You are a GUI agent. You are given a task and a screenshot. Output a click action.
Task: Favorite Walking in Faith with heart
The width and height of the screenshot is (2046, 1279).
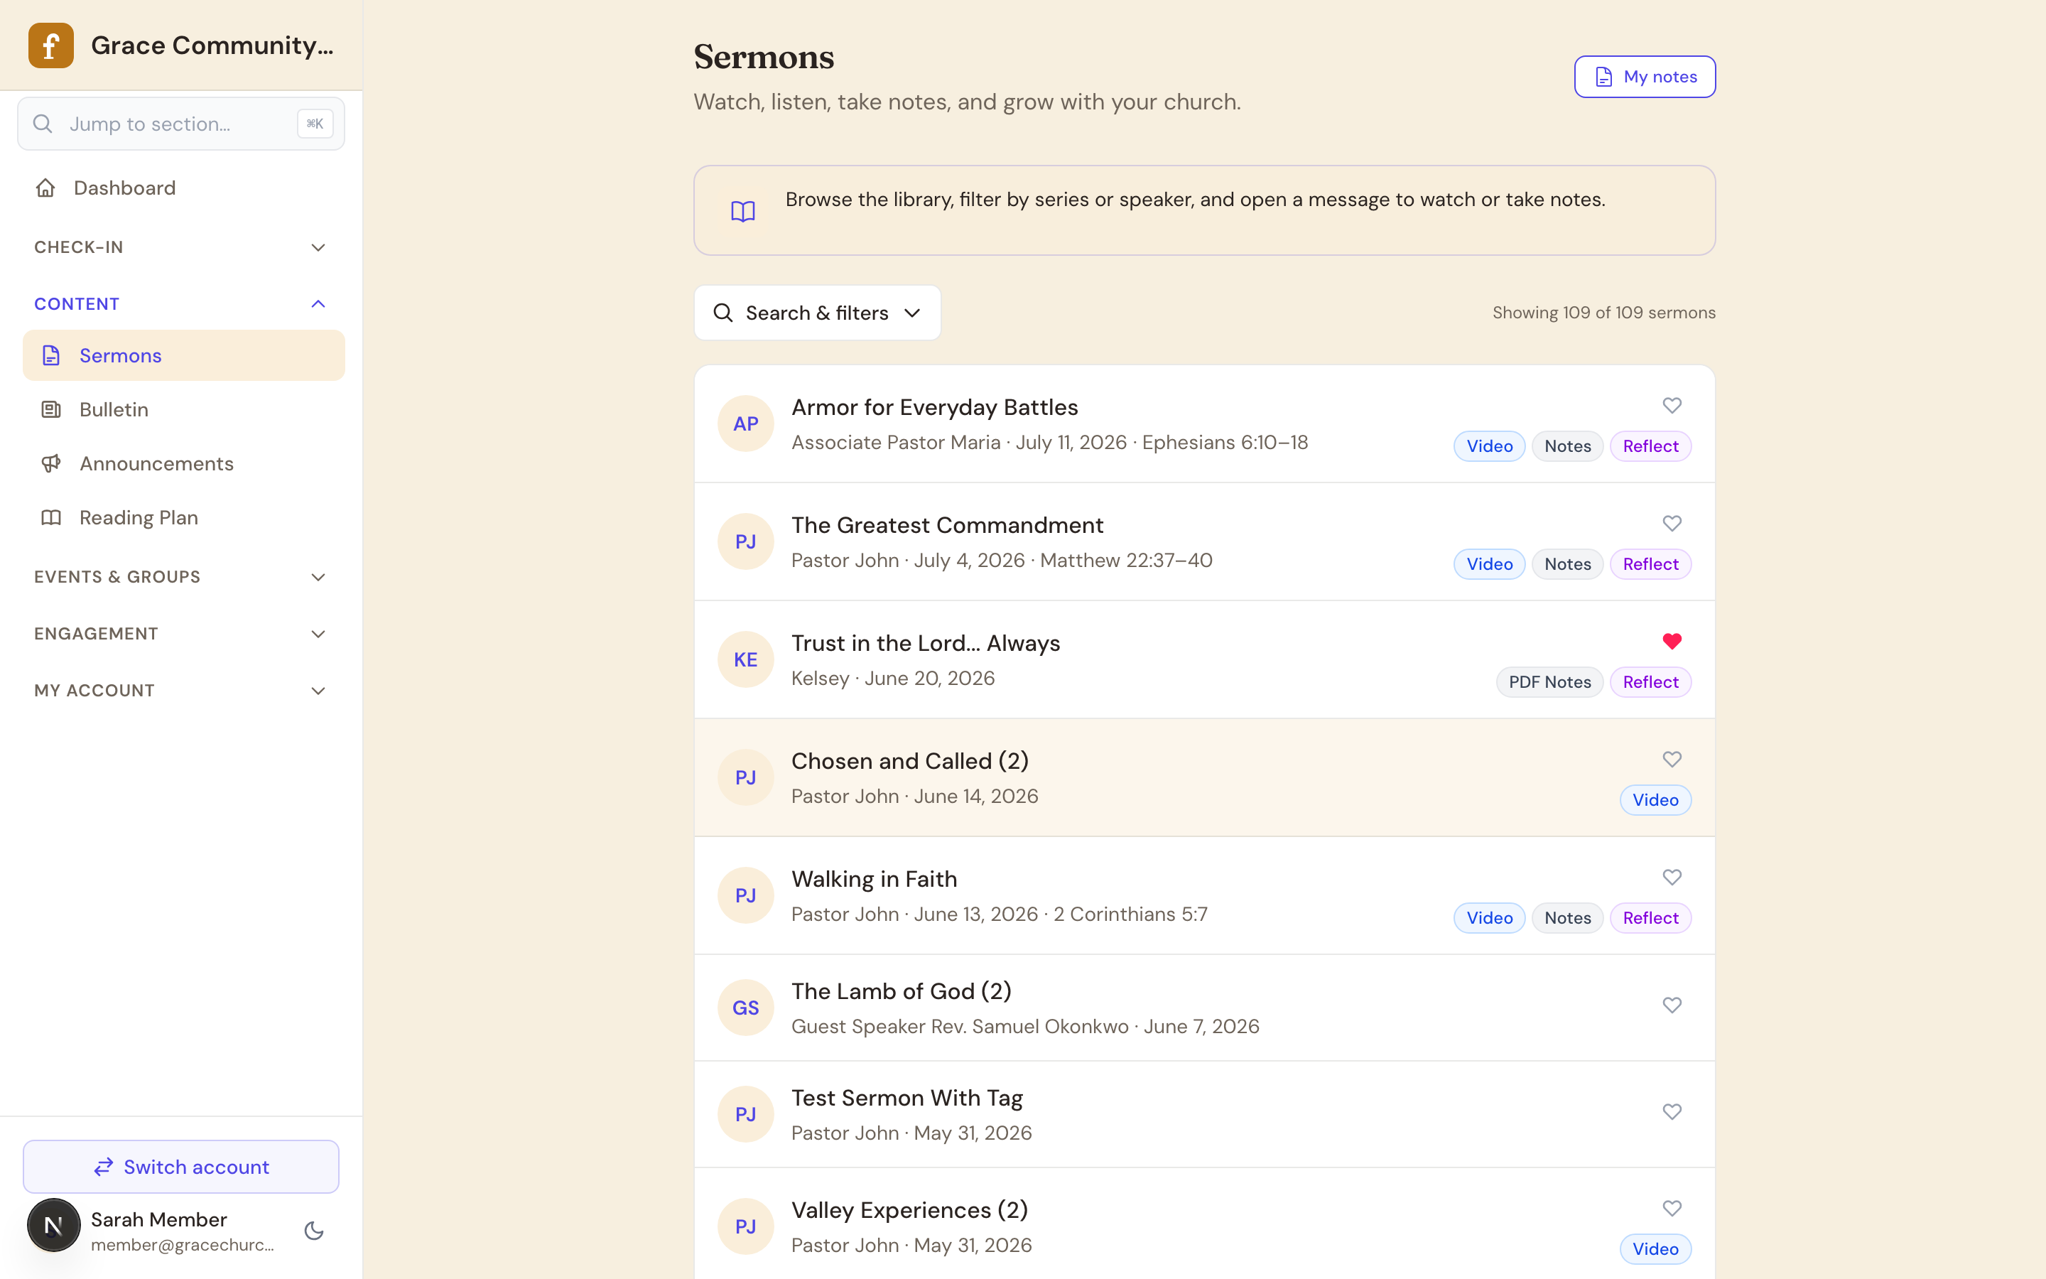click(x=1672, y=878)
